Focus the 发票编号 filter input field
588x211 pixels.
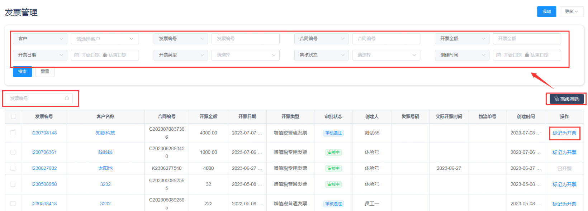(246, 39)
